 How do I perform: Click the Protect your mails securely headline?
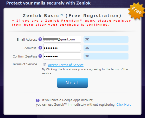click(x=48, y=3)
